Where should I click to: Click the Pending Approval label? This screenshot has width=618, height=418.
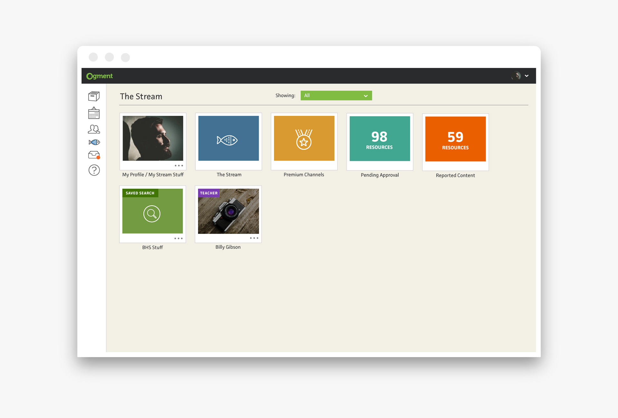point(380,175)
